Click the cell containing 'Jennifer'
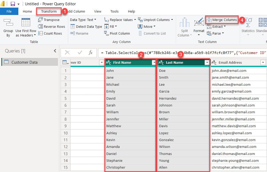The width and height of the screenshot is (267, 172). point(130,119)
